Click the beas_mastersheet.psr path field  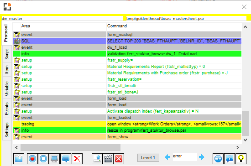(186, 19)
